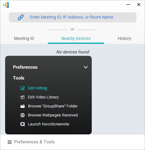Select the Nearby Devices tab
This screenshot has height=150, width=145.
pyautogui.click(x=76, y=38)
